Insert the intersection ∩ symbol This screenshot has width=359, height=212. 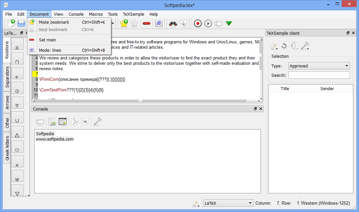click(x=17, y=59)
